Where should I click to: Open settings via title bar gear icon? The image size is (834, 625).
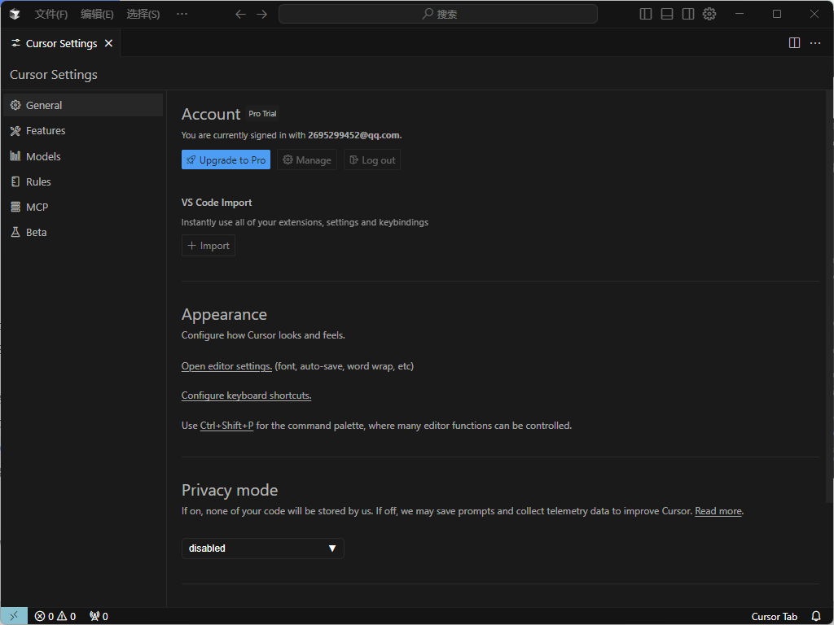(709, 14)
